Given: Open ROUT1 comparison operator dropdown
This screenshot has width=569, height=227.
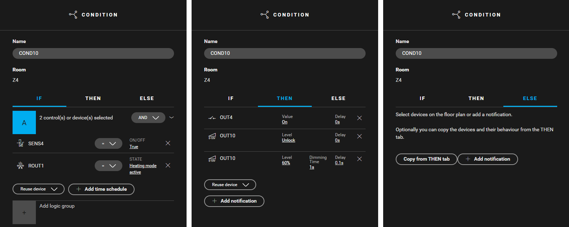Looking at the screenshot, I should [108, 166].
